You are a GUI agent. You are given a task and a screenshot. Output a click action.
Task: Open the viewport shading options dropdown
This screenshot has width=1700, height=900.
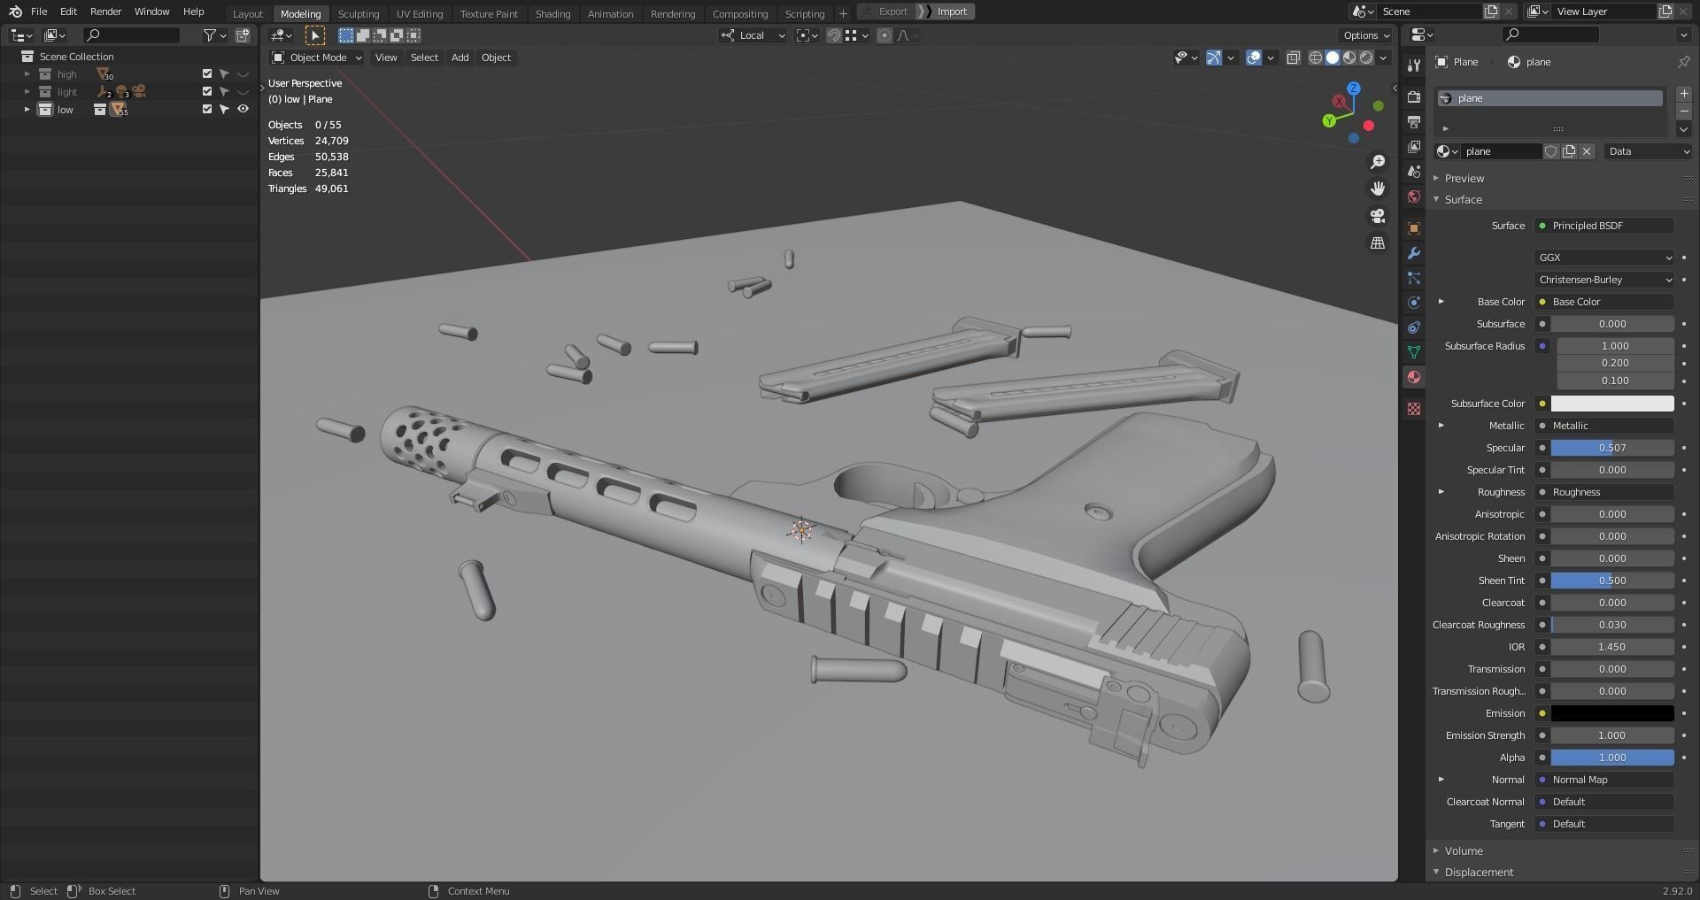click(x=1383, y=58)
